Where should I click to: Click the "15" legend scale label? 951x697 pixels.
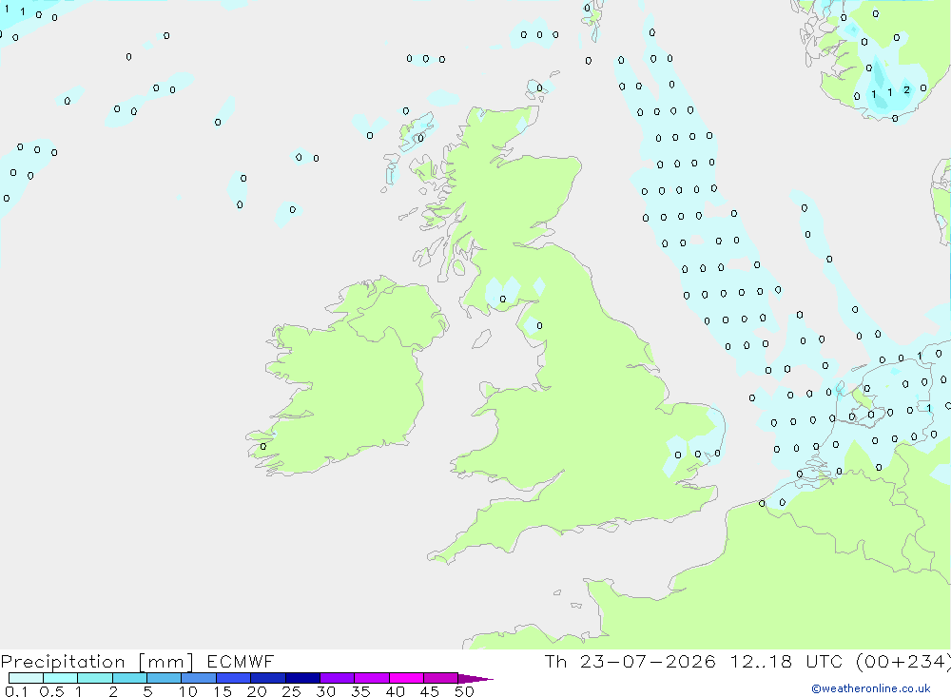223,691
